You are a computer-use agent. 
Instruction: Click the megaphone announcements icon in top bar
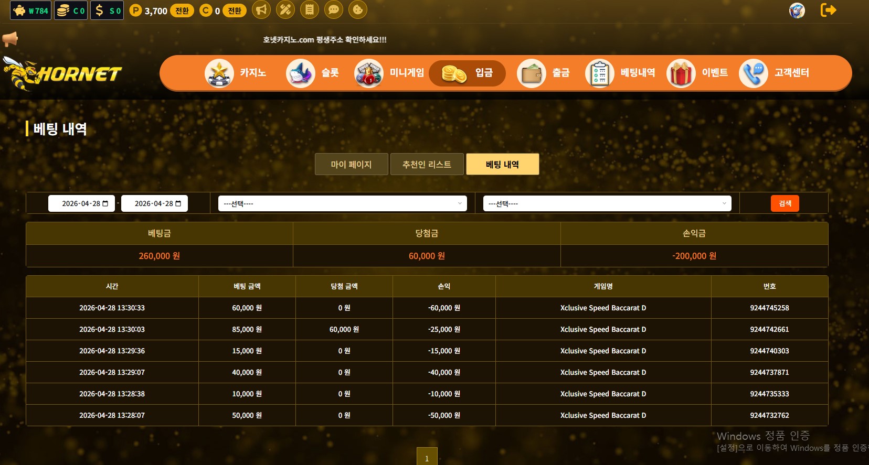point(261,9)
